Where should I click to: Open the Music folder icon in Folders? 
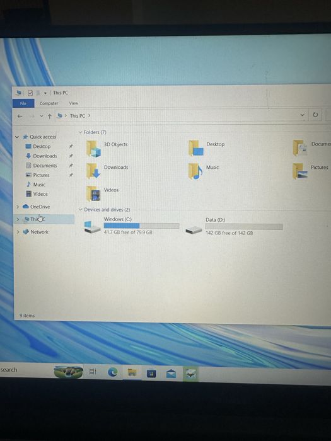(195, 171)
